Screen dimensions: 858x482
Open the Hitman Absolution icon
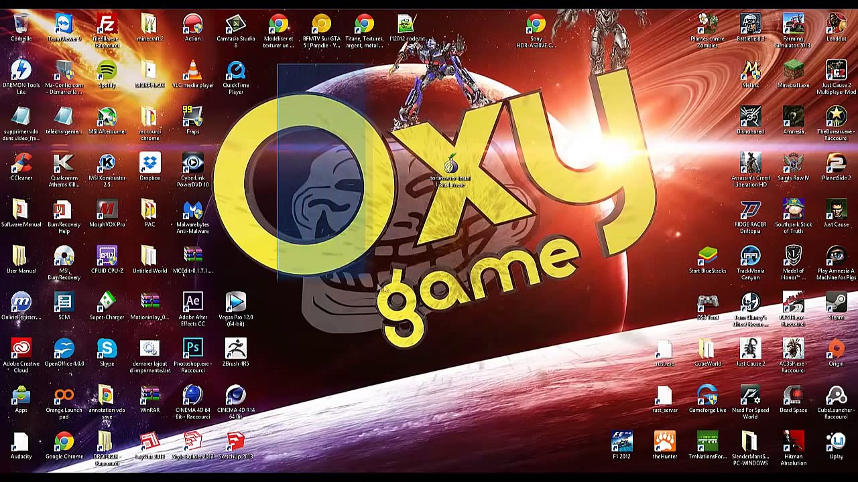793,442
